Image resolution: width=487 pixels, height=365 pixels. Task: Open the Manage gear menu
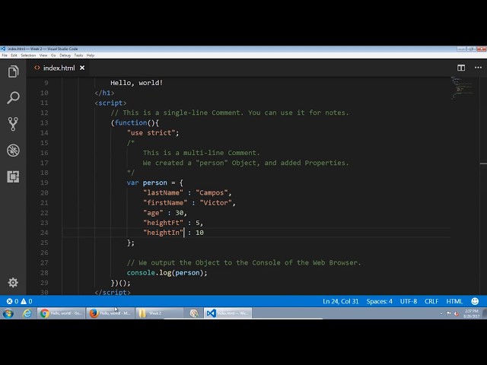click(x=13, y=282)
